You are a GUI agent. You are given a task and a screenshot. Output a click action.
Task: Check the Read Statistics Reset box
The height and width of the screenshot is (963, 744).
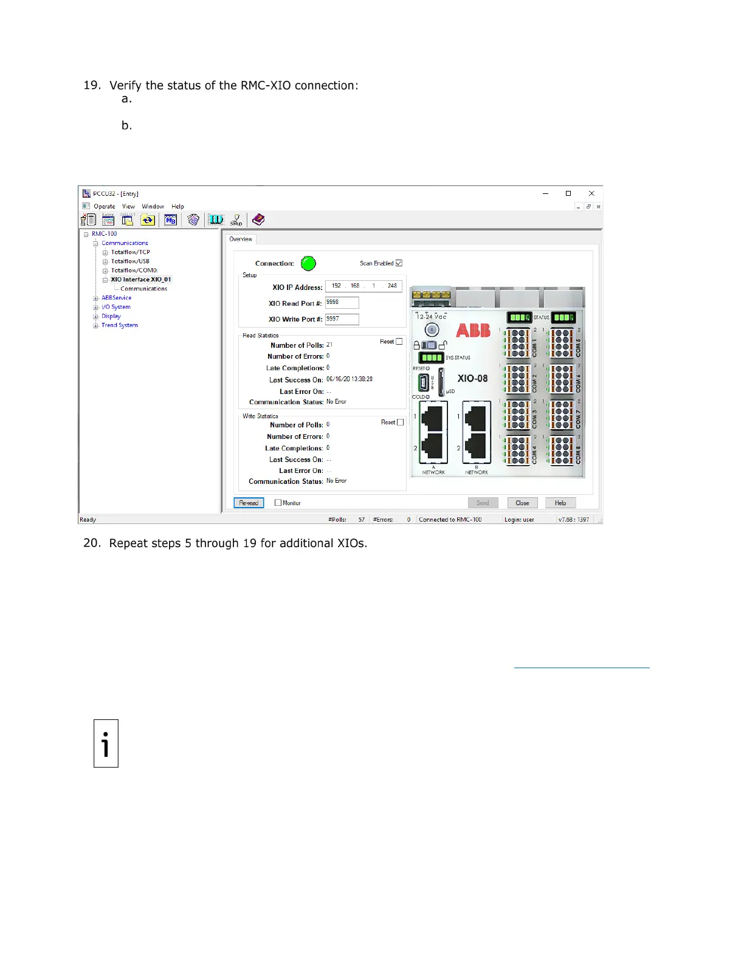(x=399, y=342)
